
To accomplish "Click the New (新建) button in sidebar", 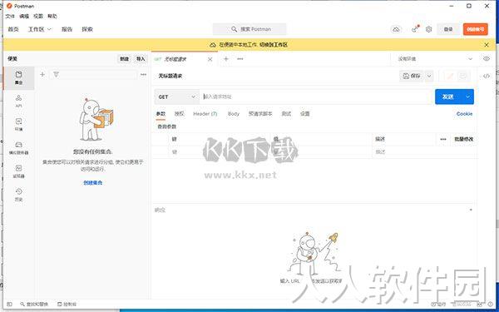I will coord(124,59).
